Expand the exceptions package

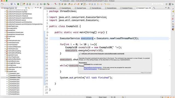pos(5,30)
